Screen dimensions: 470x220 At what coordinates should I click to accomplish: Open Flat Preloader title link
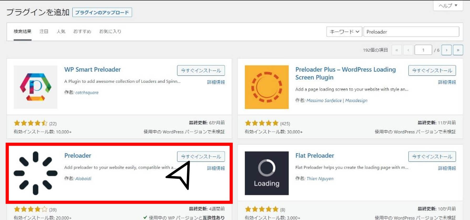point(315,156)
